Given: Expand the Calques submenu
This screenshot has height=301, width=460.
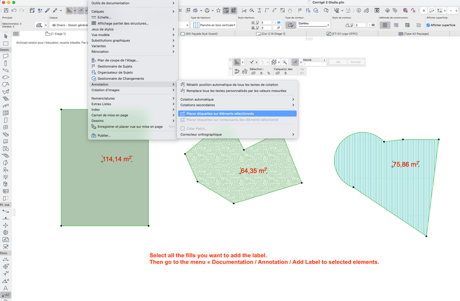Looking at the screenshot, I should tap(133, 11).
